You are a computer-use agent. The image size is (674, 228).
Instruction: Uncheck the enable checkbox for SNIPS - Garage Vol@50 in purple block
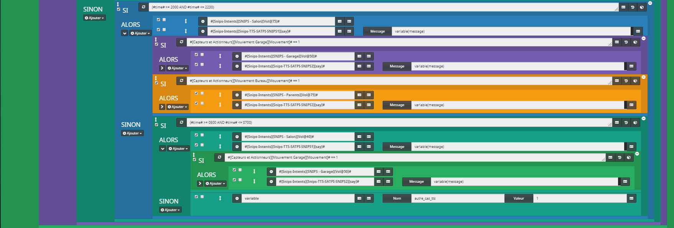tap(196, 55)
